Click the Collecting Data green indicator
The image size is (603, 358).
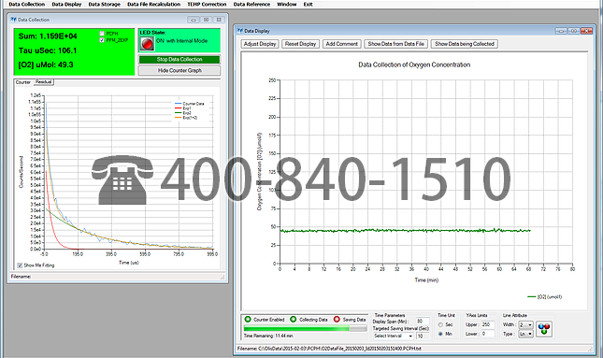click(x=294, y=319)
